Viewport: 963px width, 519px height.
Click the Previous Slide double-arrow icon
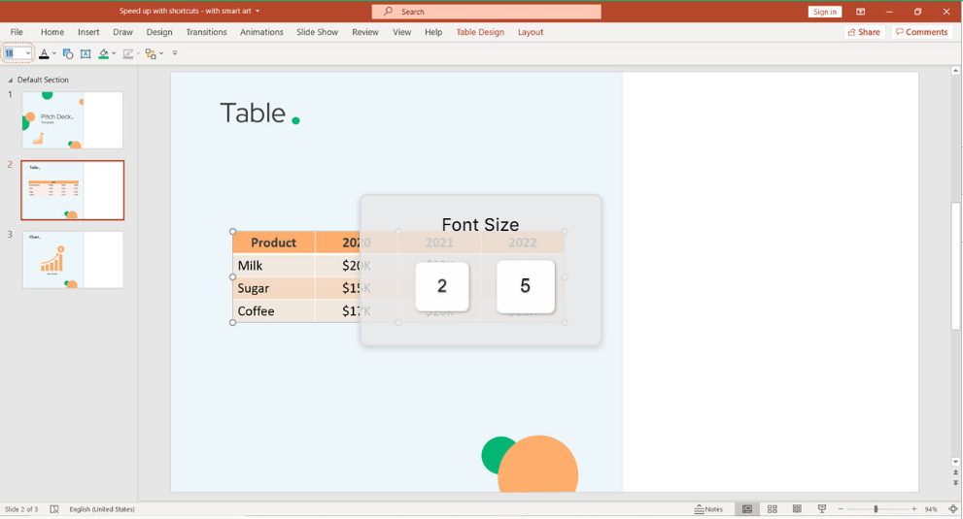pos(955,473)
